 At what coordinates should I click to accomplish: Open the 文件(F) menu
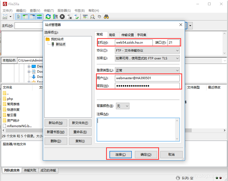click(8, 11)
